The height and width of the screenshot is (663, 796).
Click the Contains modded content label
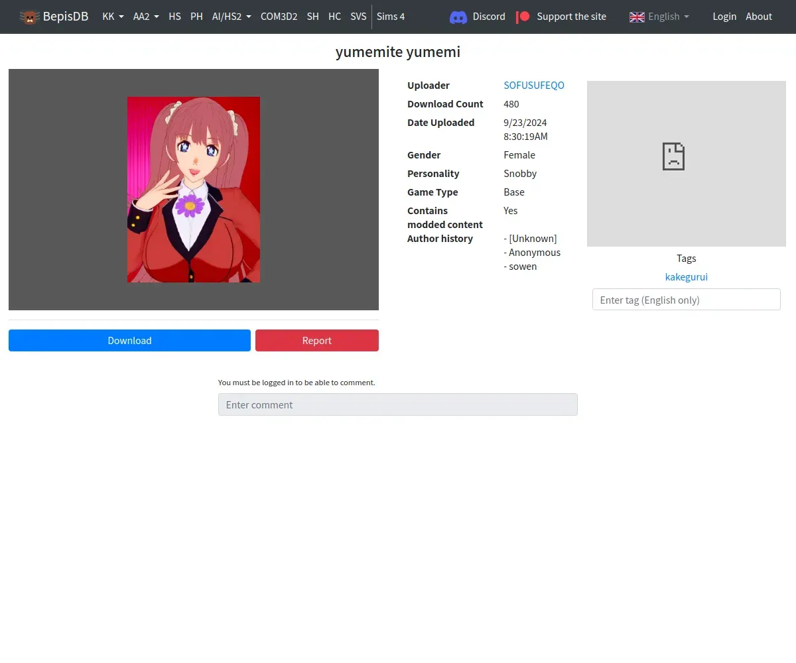[445, 217]
